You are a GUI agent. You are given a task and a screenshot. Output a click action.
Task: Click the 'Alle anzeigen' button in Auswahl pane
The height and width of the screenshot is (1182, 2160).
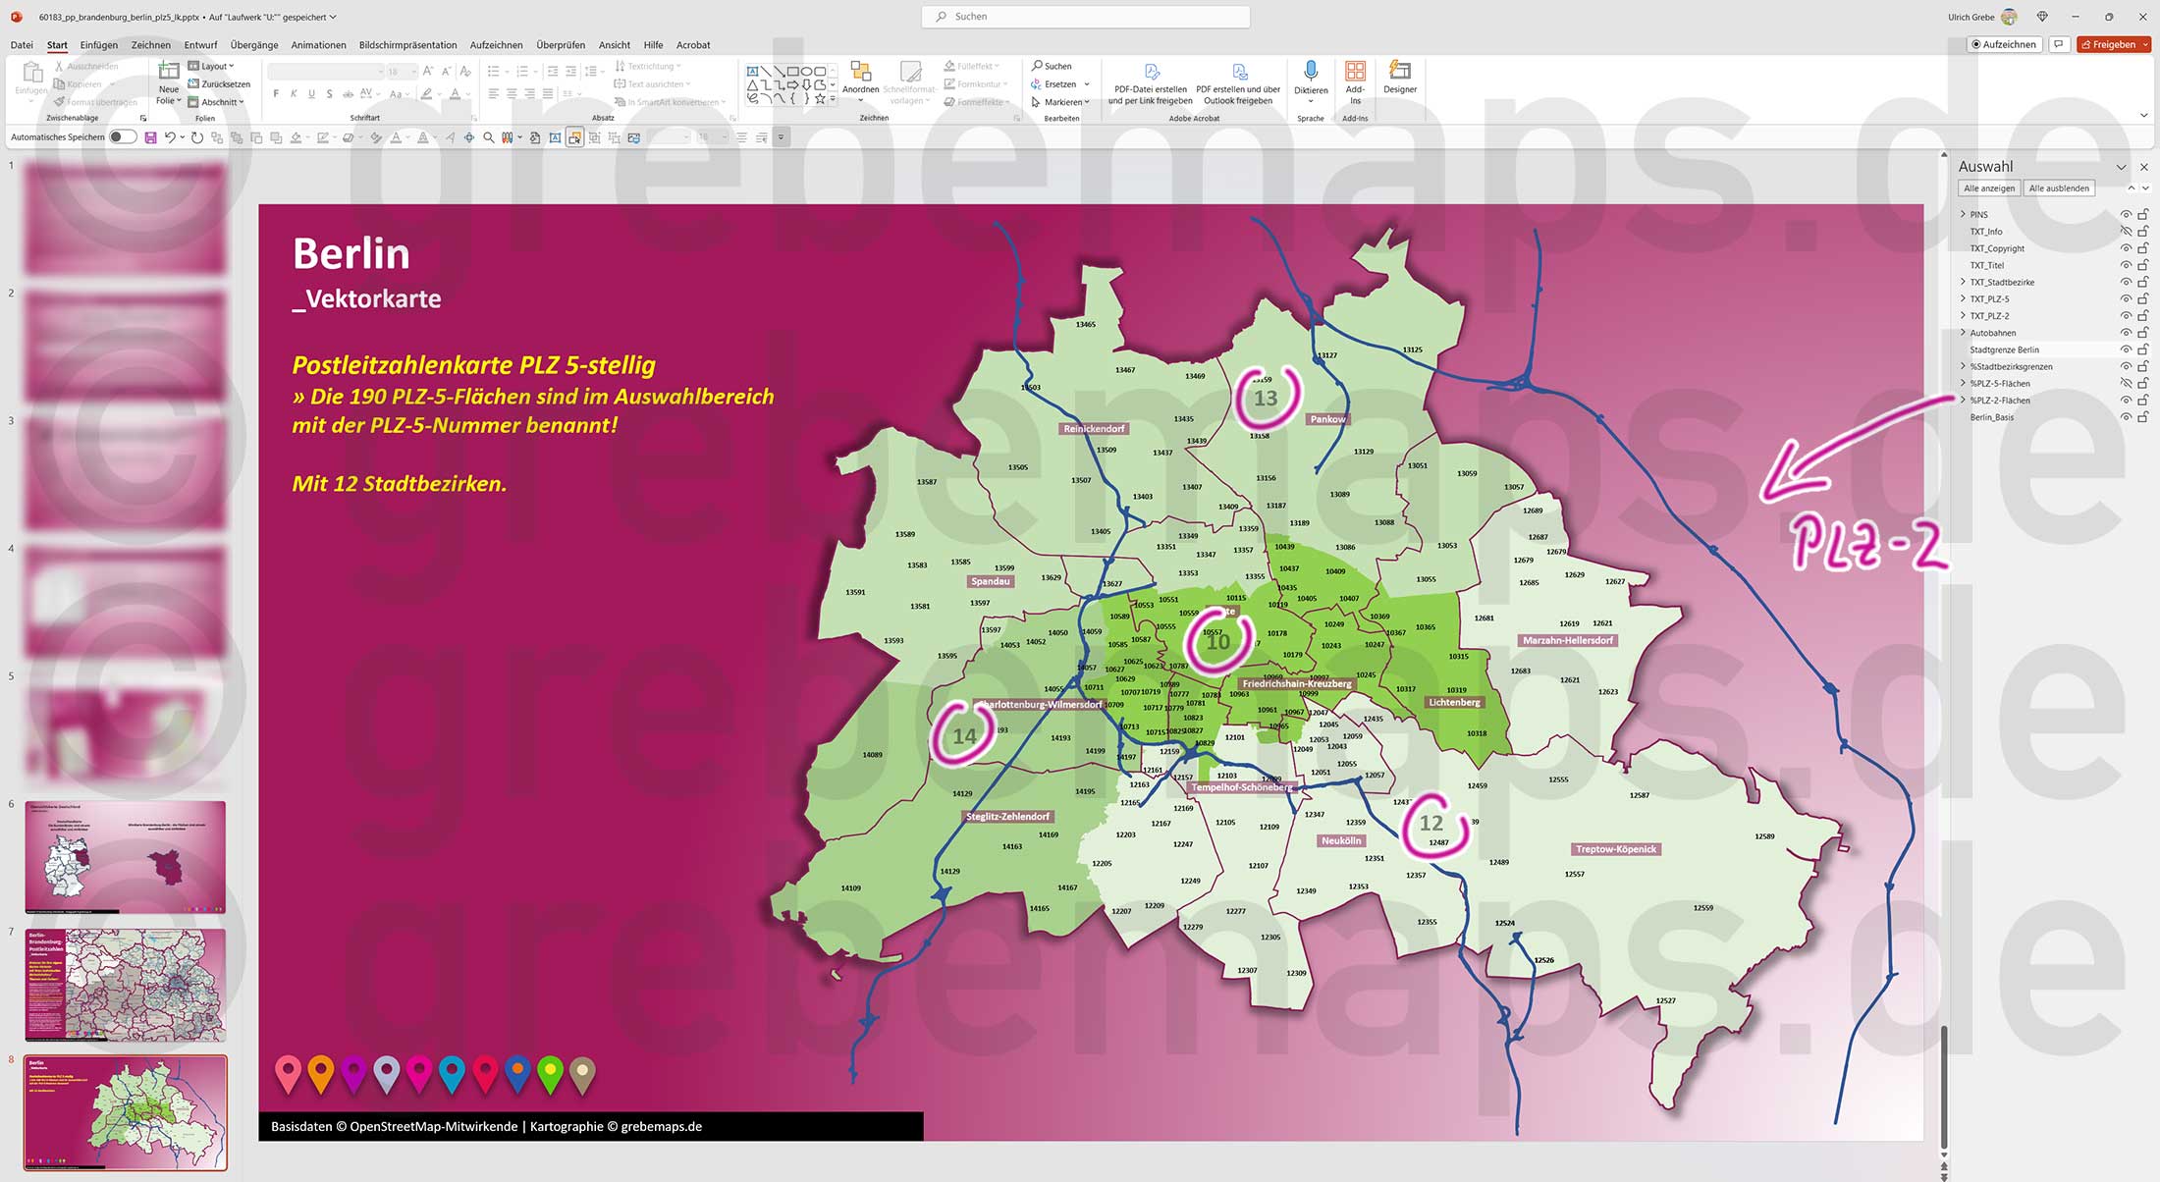point(1988,188)
